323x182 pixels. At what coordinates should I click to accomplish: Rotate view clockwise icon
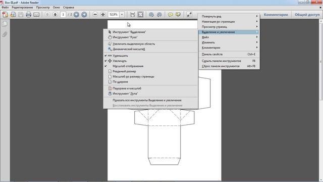click(159, 15)
